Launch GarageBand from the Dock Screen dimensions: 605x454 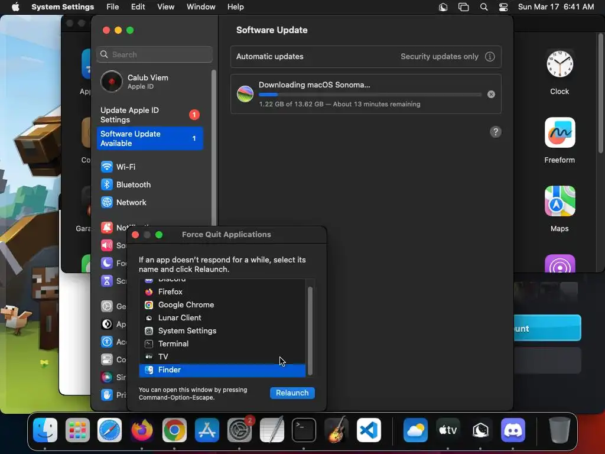[x=336, y=430]
